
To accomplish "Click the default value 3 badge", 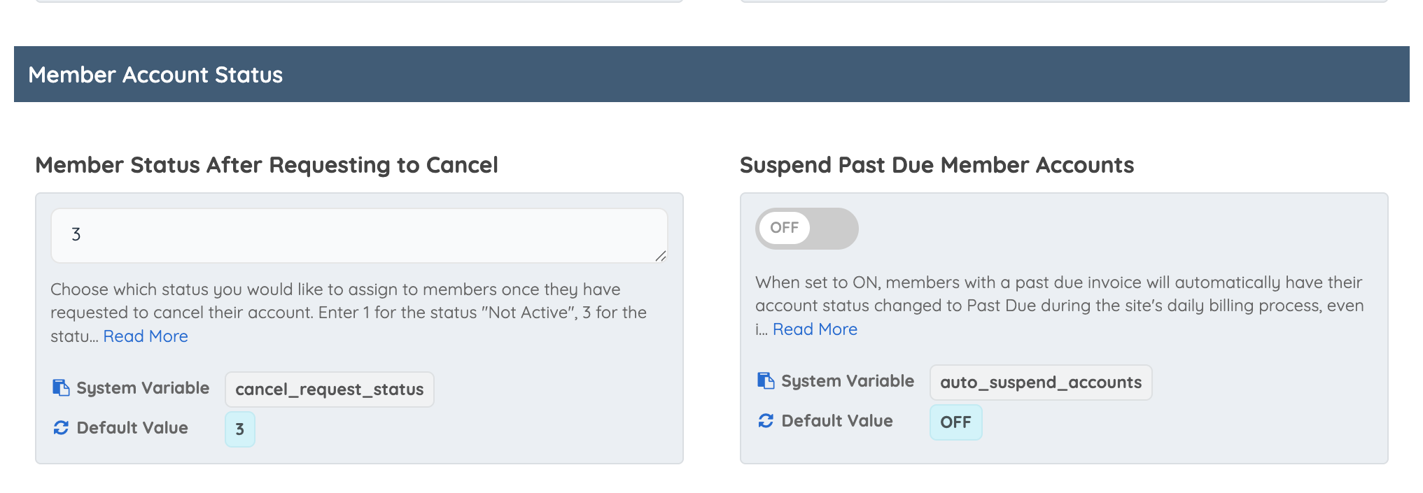I will click(240, 429).
